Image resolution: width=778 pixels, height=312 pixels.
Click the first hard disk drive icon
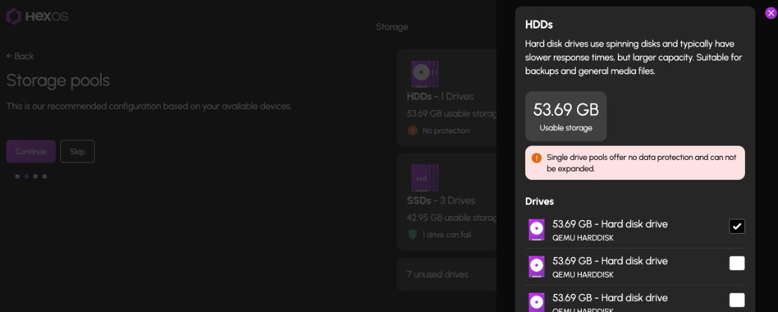point(536,230)
